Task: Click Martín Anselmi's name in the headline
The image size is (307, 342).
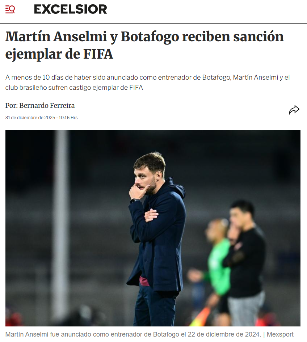Action: (x=56, y=37)
